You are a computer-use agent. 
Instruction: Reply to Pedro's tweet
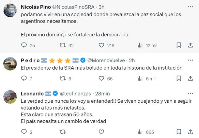(x=24, y=78)
